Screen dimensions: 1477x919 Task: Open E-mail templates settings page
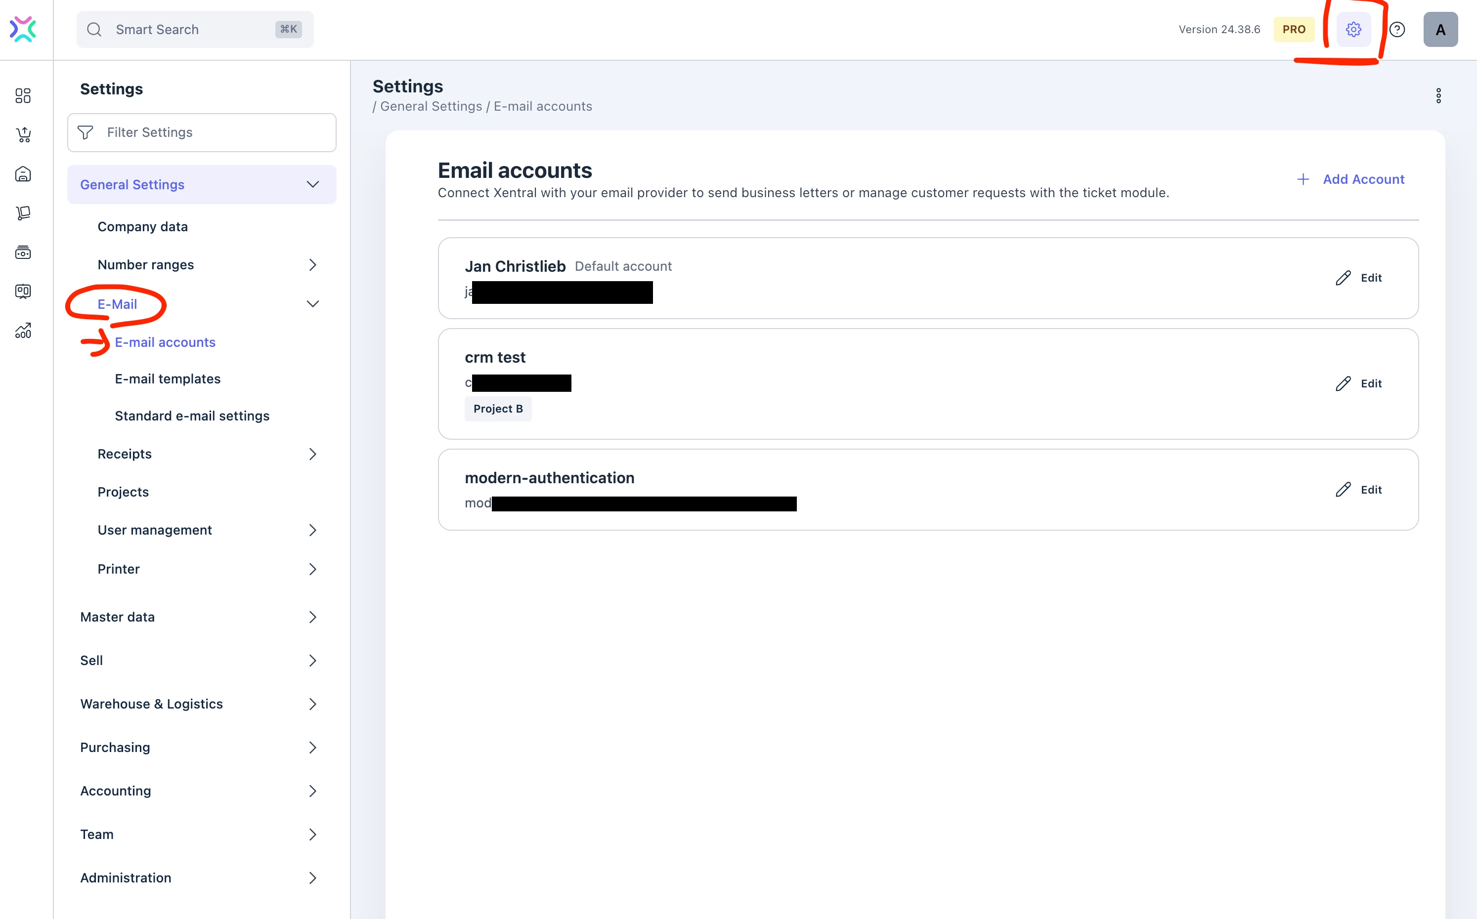(x=168, y=378)
